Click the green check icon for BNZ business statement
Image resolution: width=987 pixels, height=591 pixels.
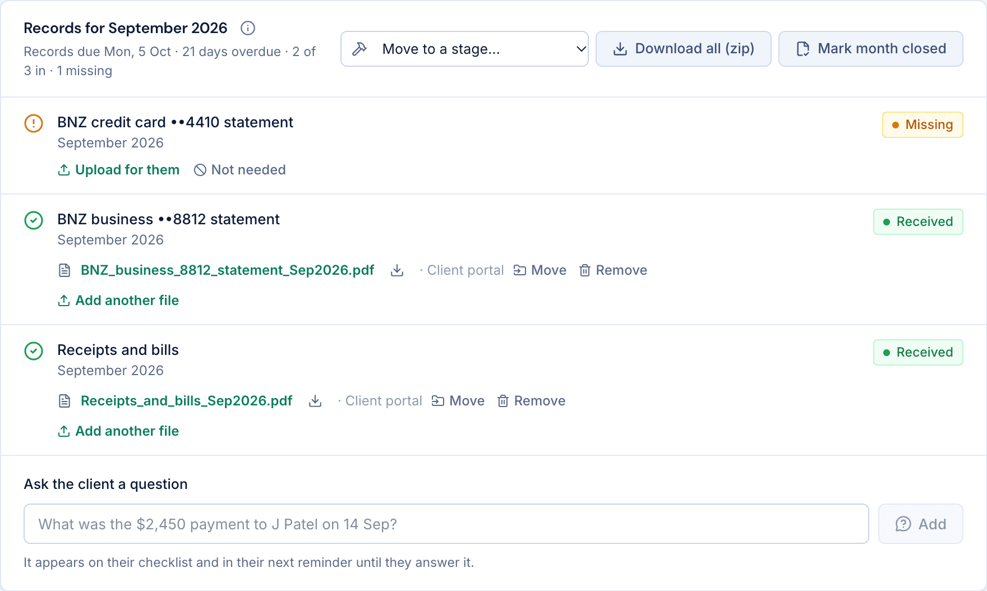tap(34, 220)
